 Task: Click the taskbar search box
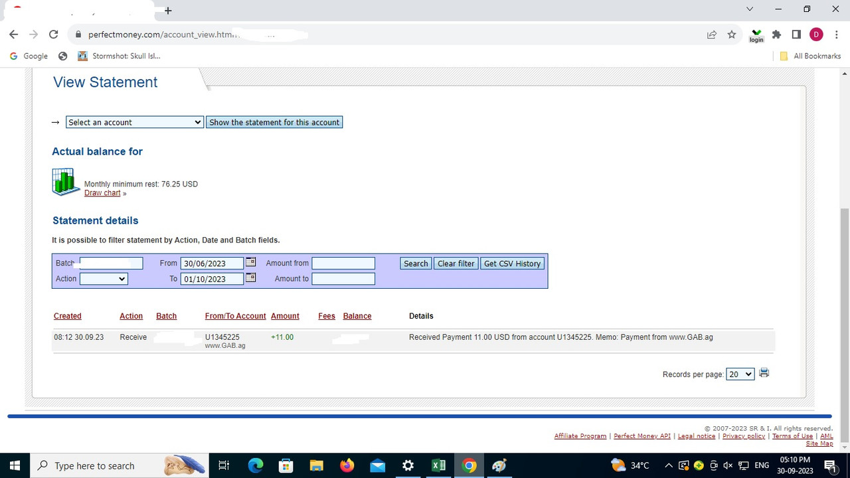tap(120, 465)
